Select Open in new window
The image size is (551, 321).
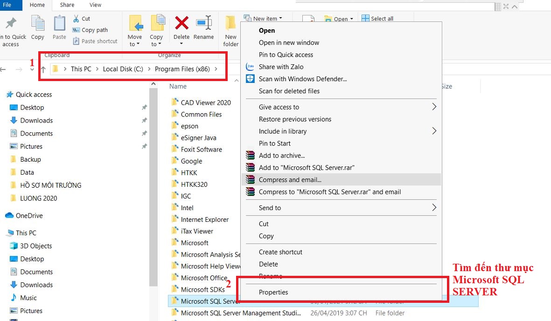tap(289, 42)
